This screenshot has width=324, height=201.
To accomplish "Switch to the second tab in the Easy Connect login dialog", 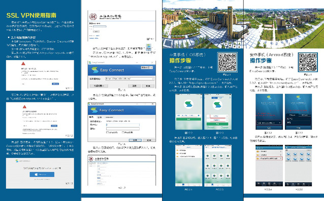I will [x=100, y=117].
